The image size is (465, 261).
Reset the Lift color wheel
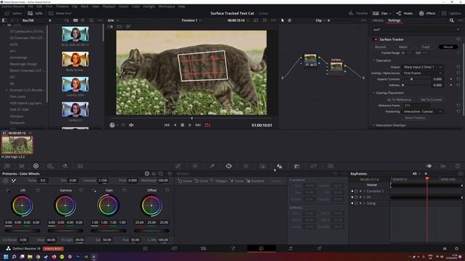(38, 190)
